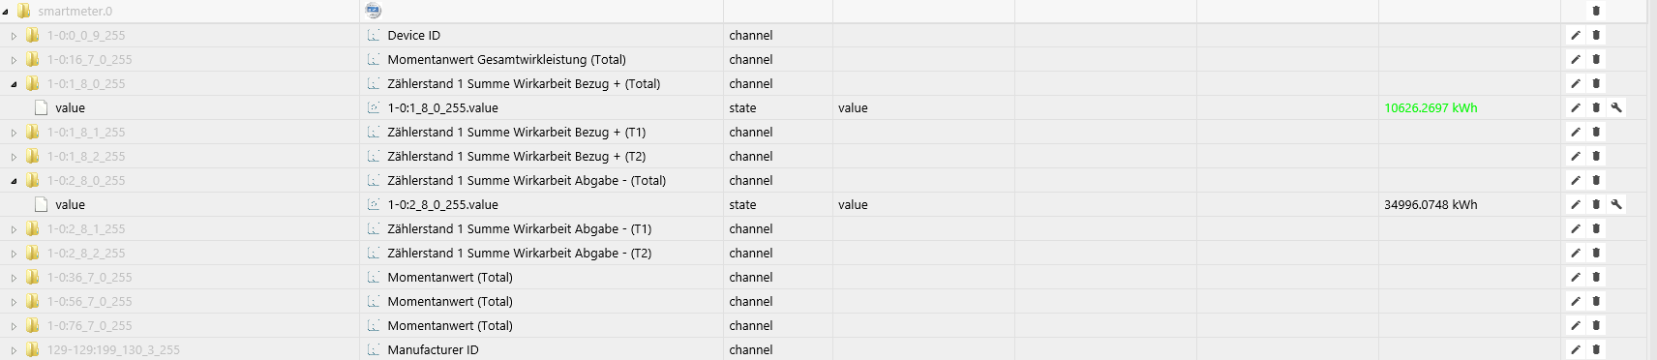Edit the Zählerstand Bezug + (T2) channel
Image resolution: width=1657 pixels, height=360 pixels.
1575,156
